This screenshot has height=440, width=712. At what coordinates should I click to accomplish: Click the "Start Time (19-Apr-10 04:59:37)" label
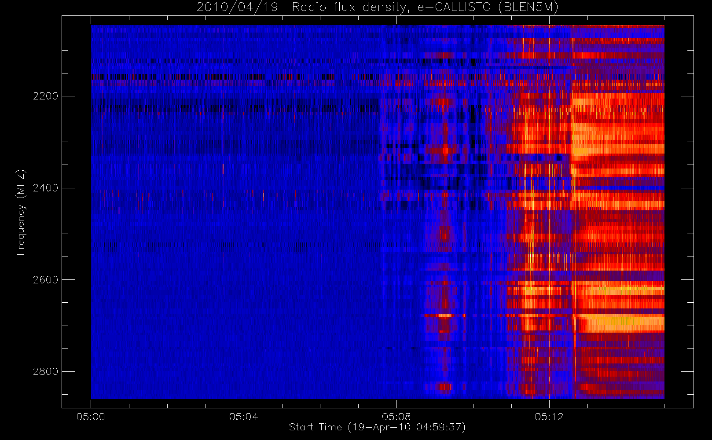(x=377, y=427)
